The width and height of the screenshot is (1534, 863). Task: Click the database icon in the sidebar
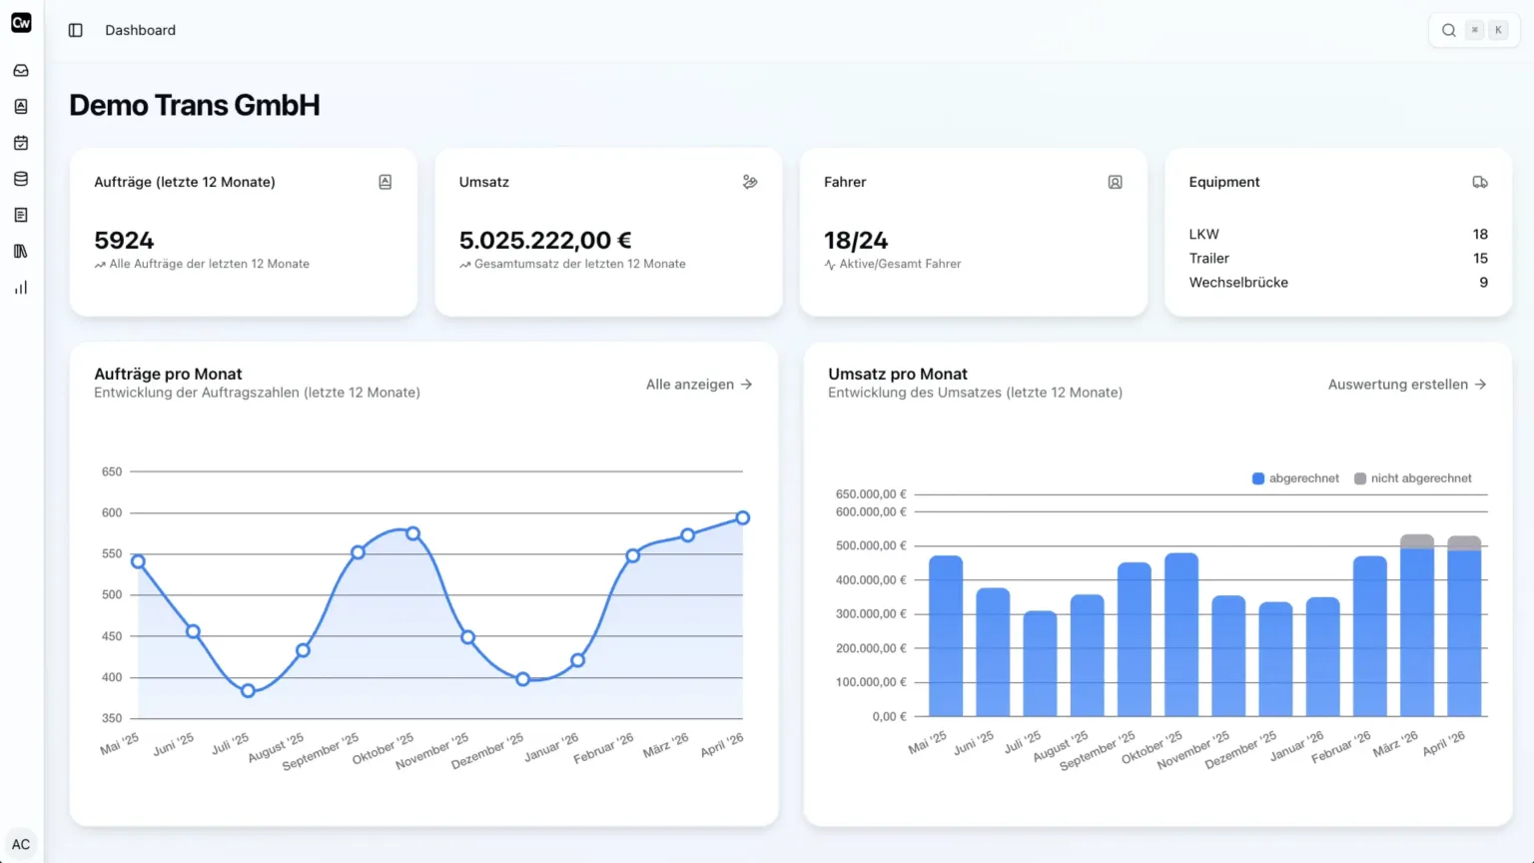pos(20,178)
